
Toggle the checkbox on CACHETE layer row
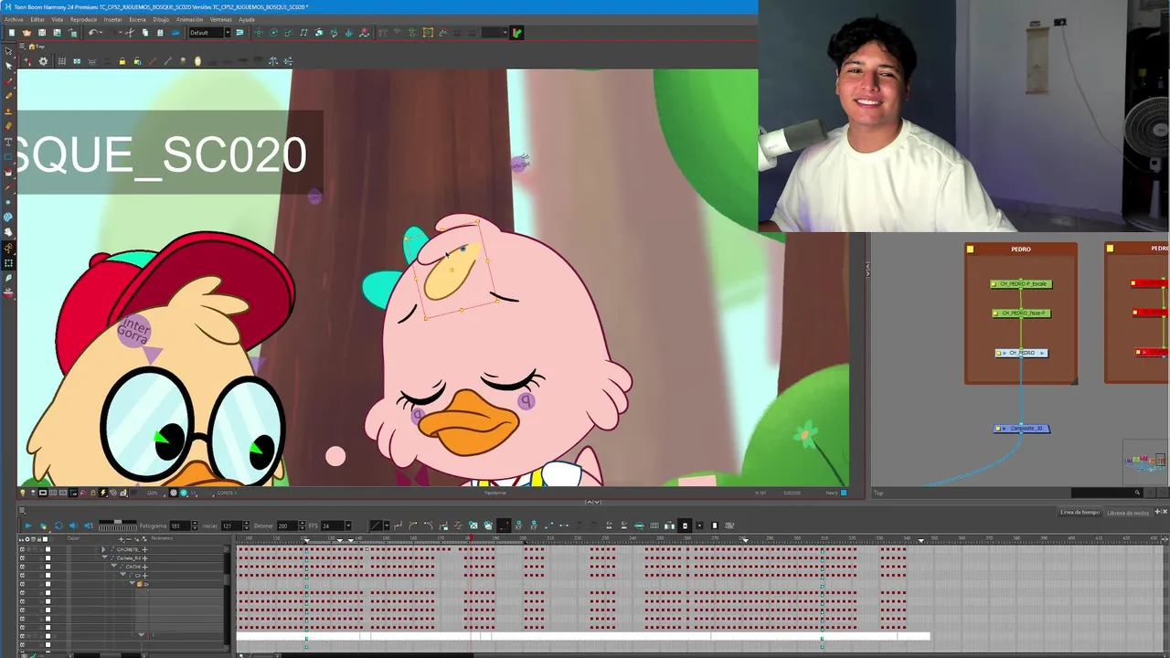click(x=48, y=549)
